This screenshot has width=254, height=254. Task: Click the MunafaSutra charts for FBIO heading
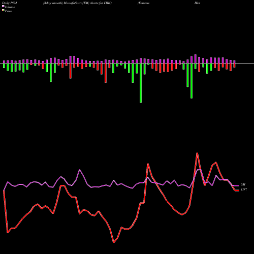coord(77,3)
